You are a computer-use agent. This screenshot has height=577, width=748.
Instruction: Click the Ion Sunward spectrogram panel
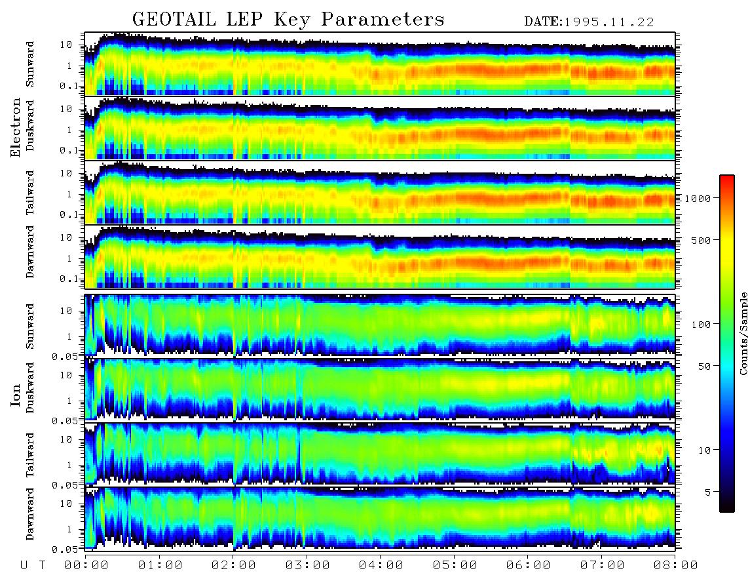pos(380,325)
